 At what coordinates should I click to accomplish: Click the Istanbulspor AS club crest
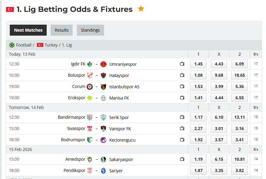103,86
